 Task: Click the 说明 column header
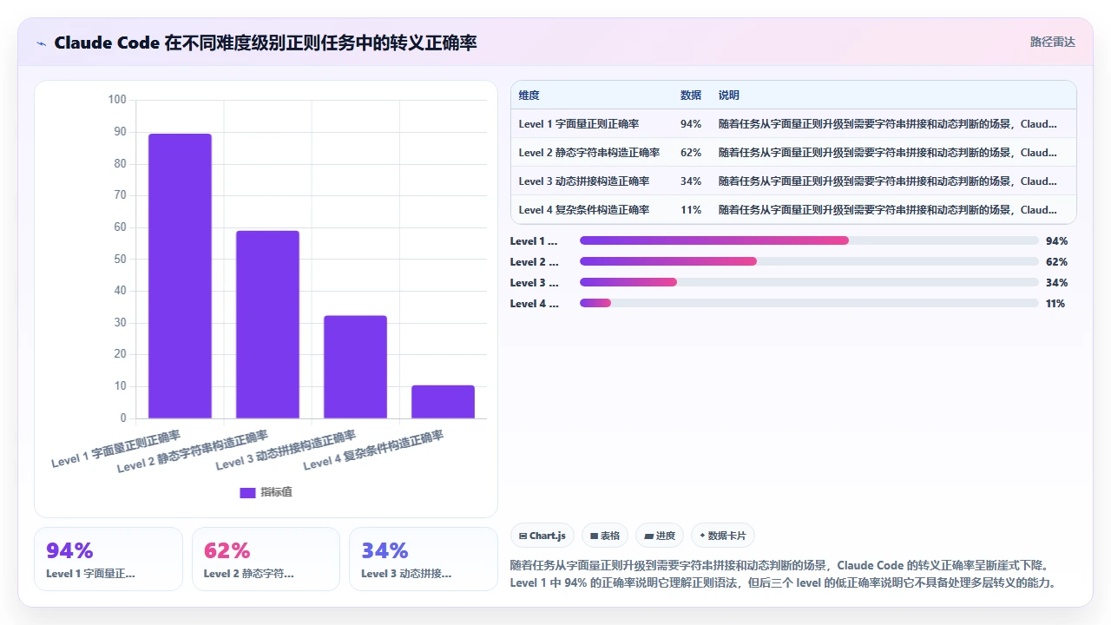point(729,95)
